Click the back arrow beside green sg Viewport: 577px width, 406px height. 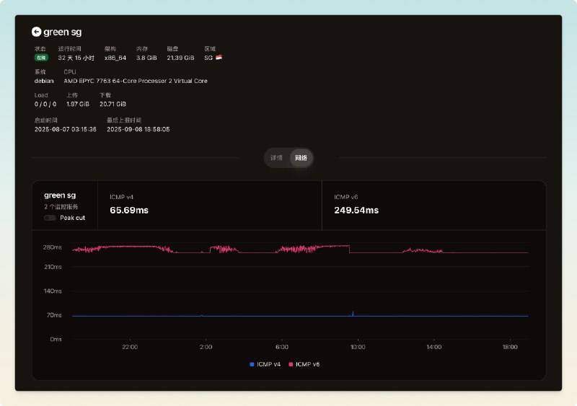click(x=37, y=32)
